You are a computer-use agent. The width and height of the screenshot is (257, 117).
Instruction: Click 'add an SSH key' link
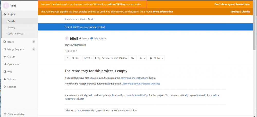tap(116, 4)
